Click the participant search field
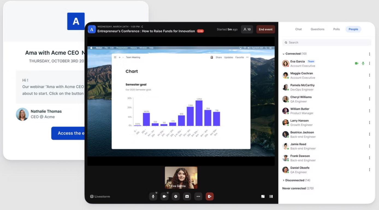 pyautogui.click(x=326, y=42)
